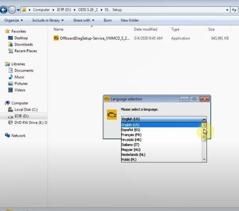
Task: Close the Language selection dialog
Action: [x=205, y=99]
